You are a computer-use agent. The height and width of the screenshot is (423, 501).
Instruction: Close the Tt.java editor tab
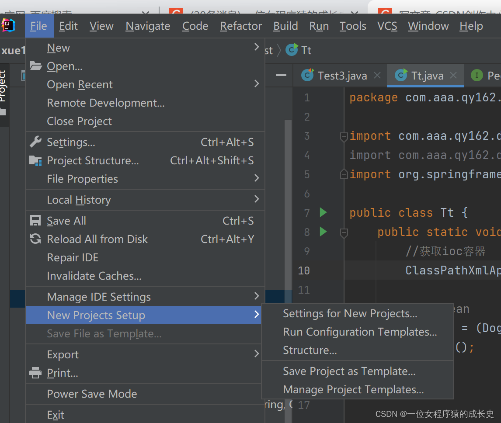pyautogui.click(x=454, y=75)
